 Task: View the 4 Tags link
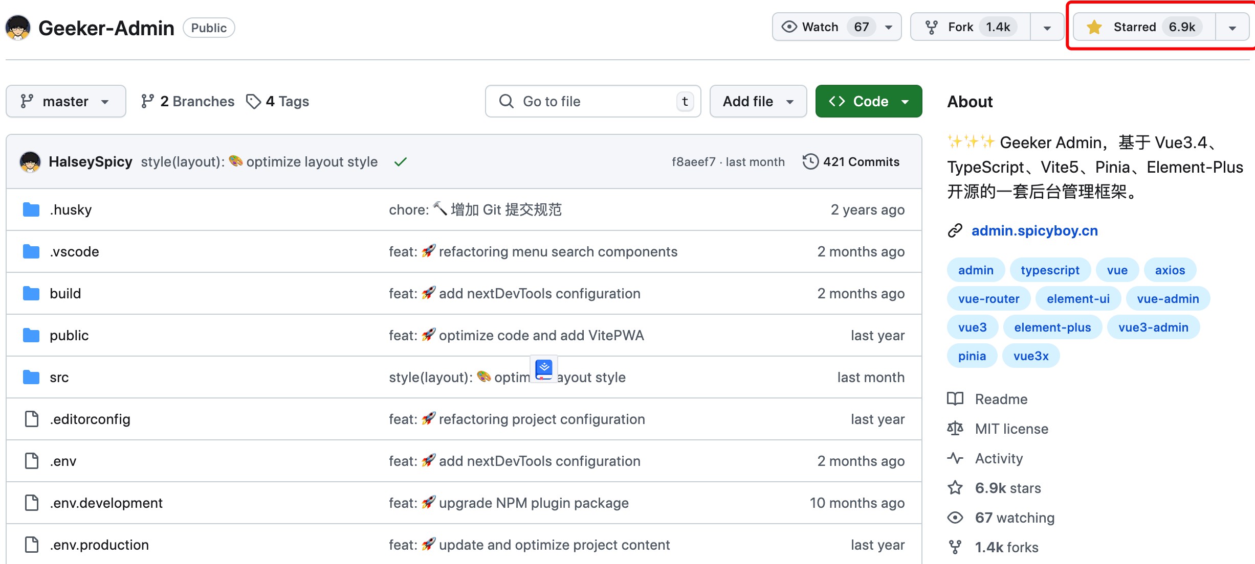pyautogui.click(x=278, y=101)
